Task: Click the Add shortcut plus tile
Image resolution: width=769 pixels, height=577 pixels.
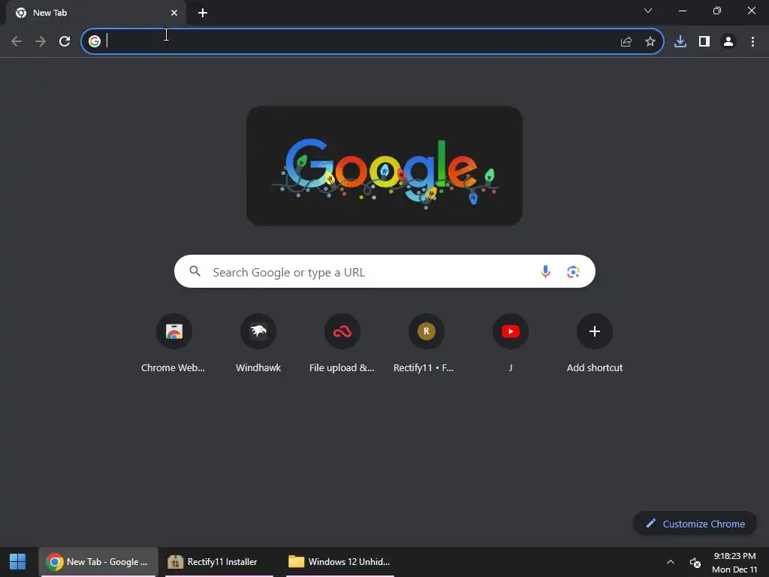Action: [x=595, y=331]
